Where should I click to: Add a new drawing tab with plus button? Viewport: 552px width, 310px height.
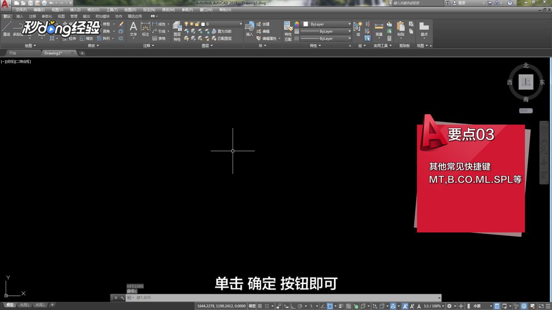[82, 53]
